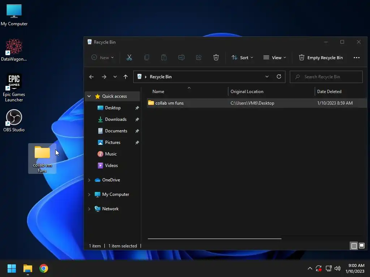Go up one folder level
370x277 pixels.
coord(125,77)
